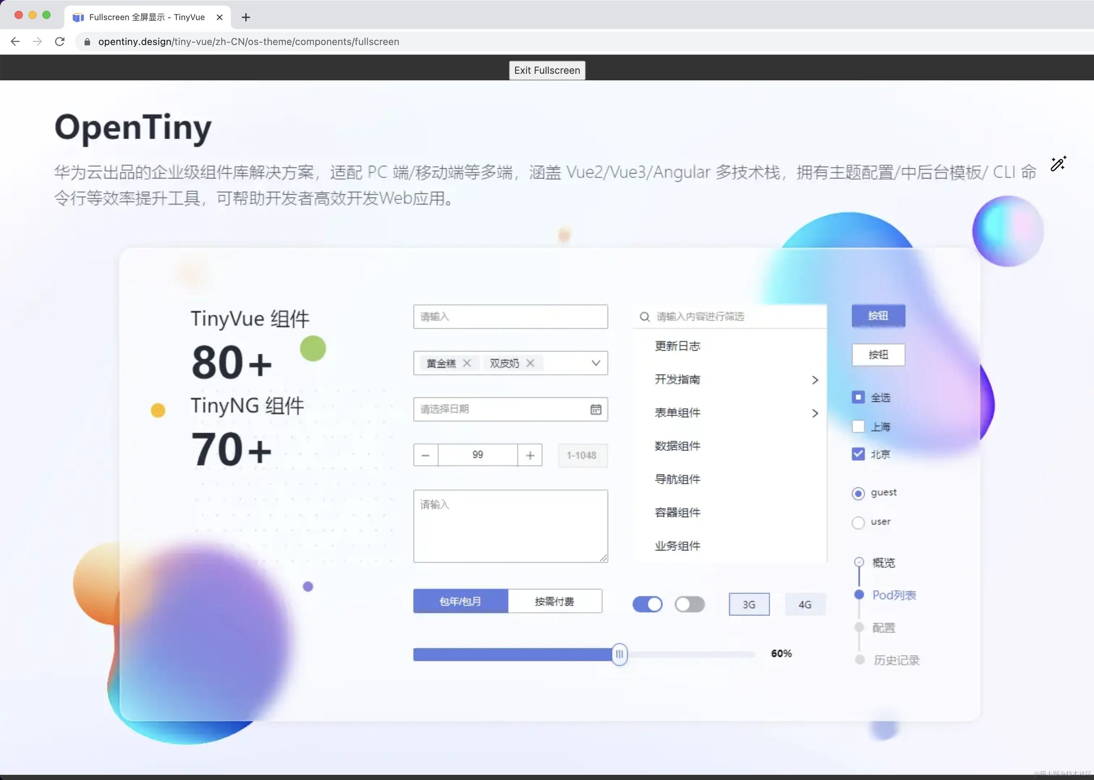Expand the 开发指南 menu chevron

814,380
